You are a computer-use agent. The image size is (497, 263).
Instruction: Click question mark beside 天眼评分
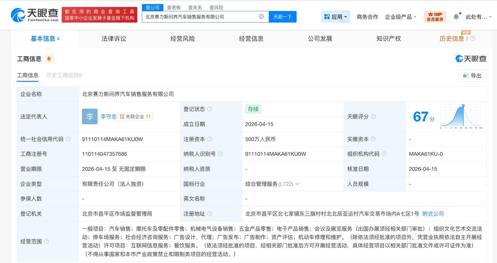click(373, 116)
